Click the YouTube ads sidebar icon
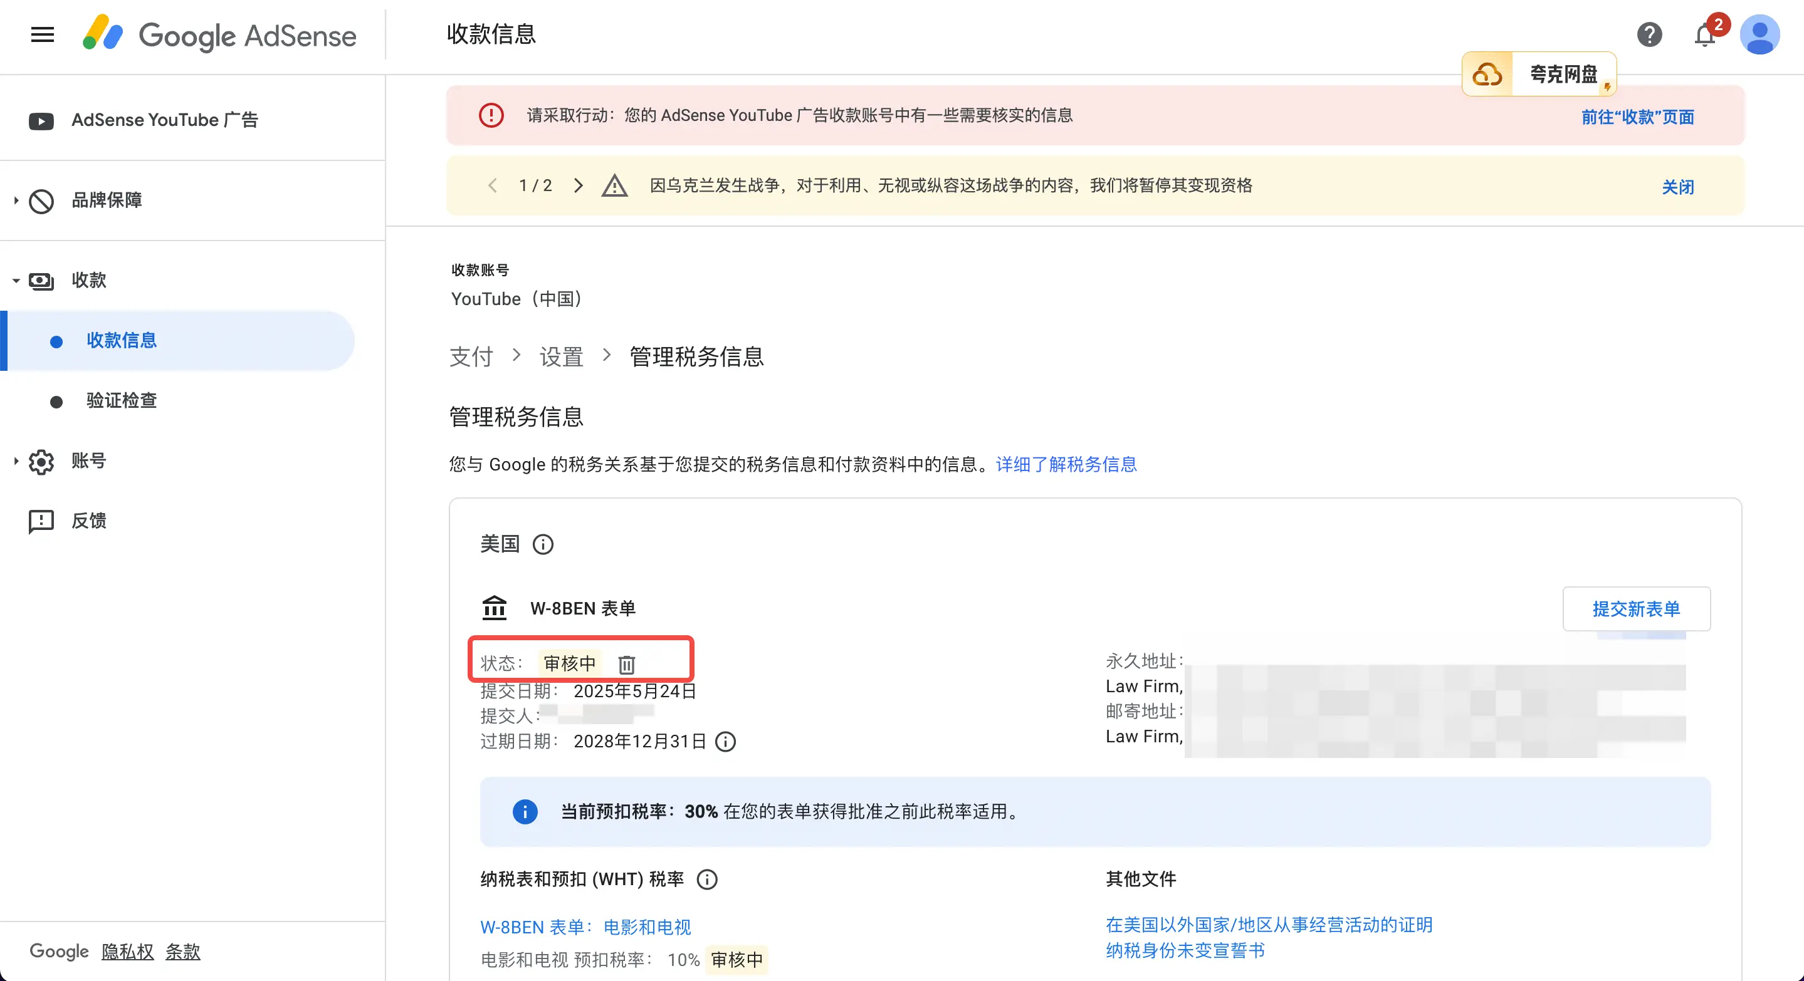1804x981 pixels. point(41,121)
